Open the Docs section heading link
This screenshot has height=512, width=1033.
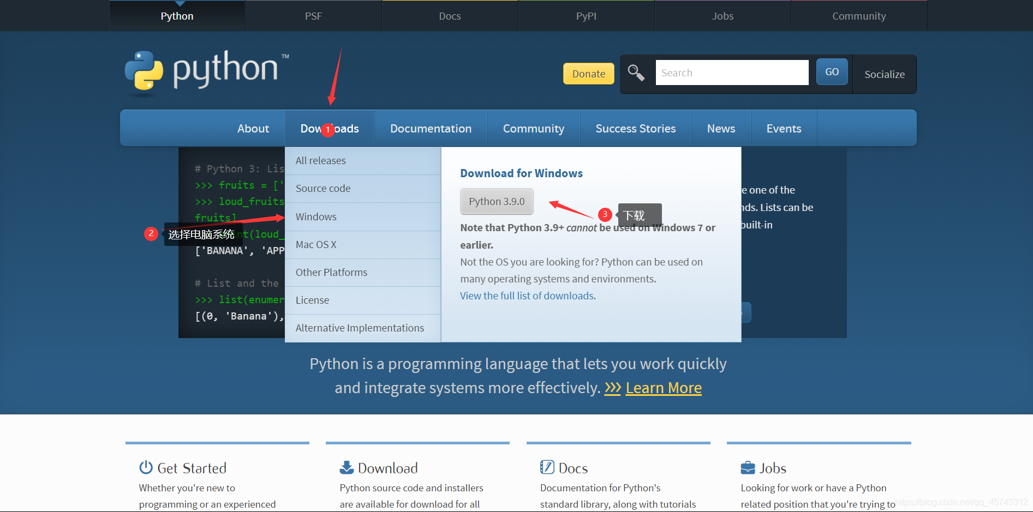coord(573,468)
